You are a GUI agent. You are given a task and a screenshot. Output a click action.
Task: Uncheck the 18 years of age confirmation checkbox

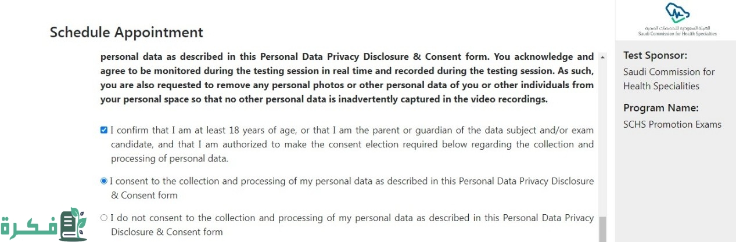tap(104, 130)
